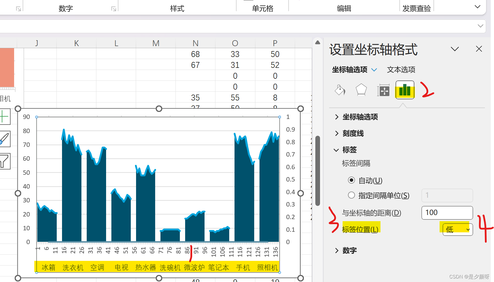Select column N header
Viewport: 494px width, 282px height.
(195, 43)
